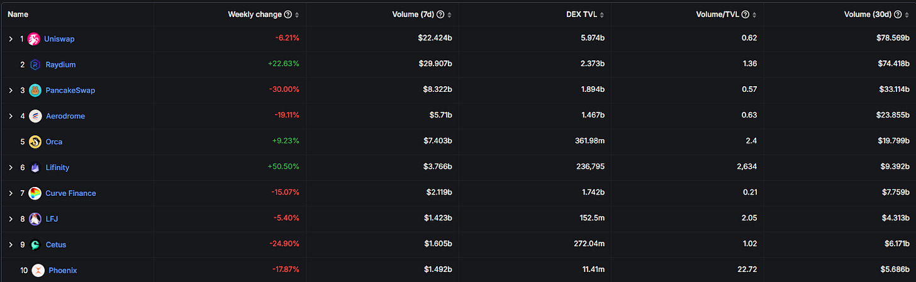Select Lifinity's 236,795 DEX TVL value
Image resolution: width=916 pixels, height=282 pixels.
pos(589,168)
